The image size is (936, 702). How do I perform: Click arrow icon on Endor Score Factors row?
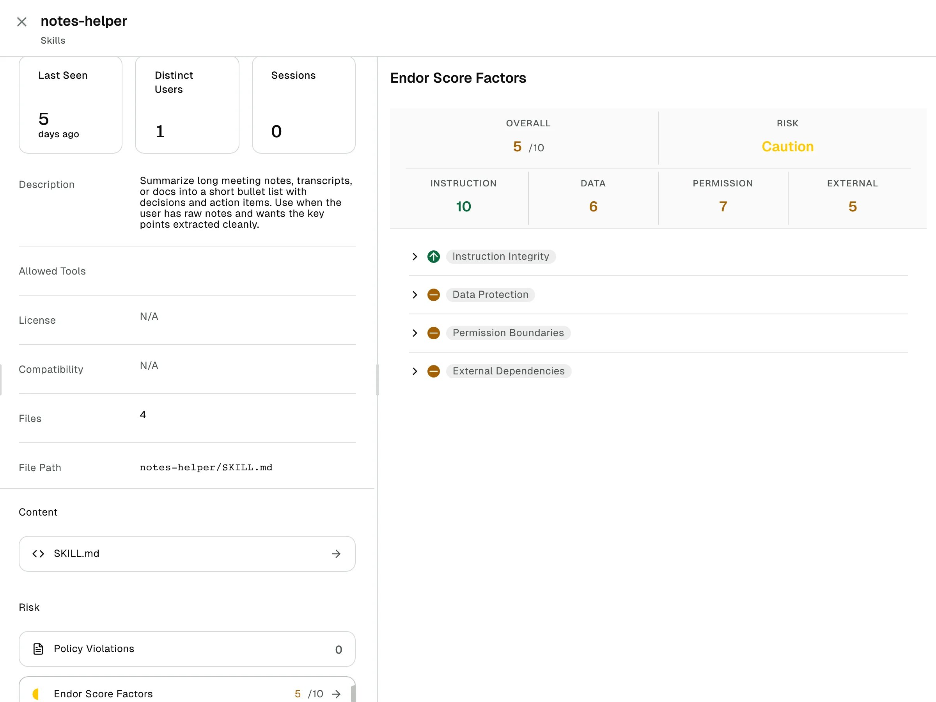coord(337,694)
